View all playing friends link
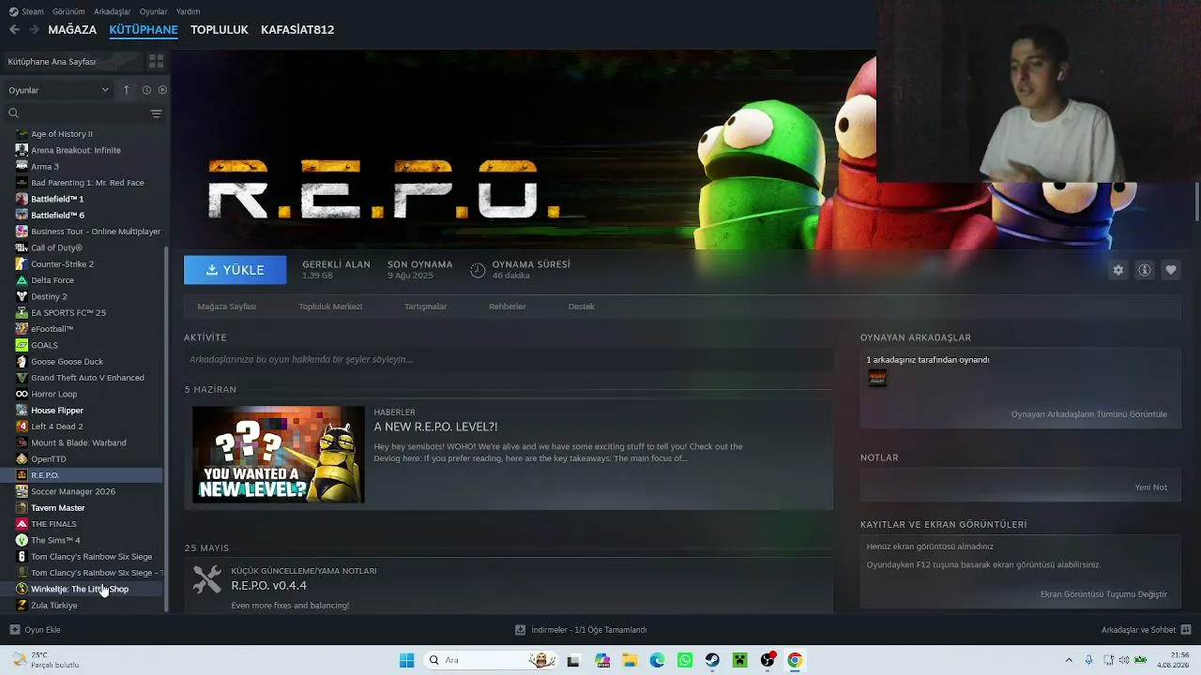 [1089, 414]
